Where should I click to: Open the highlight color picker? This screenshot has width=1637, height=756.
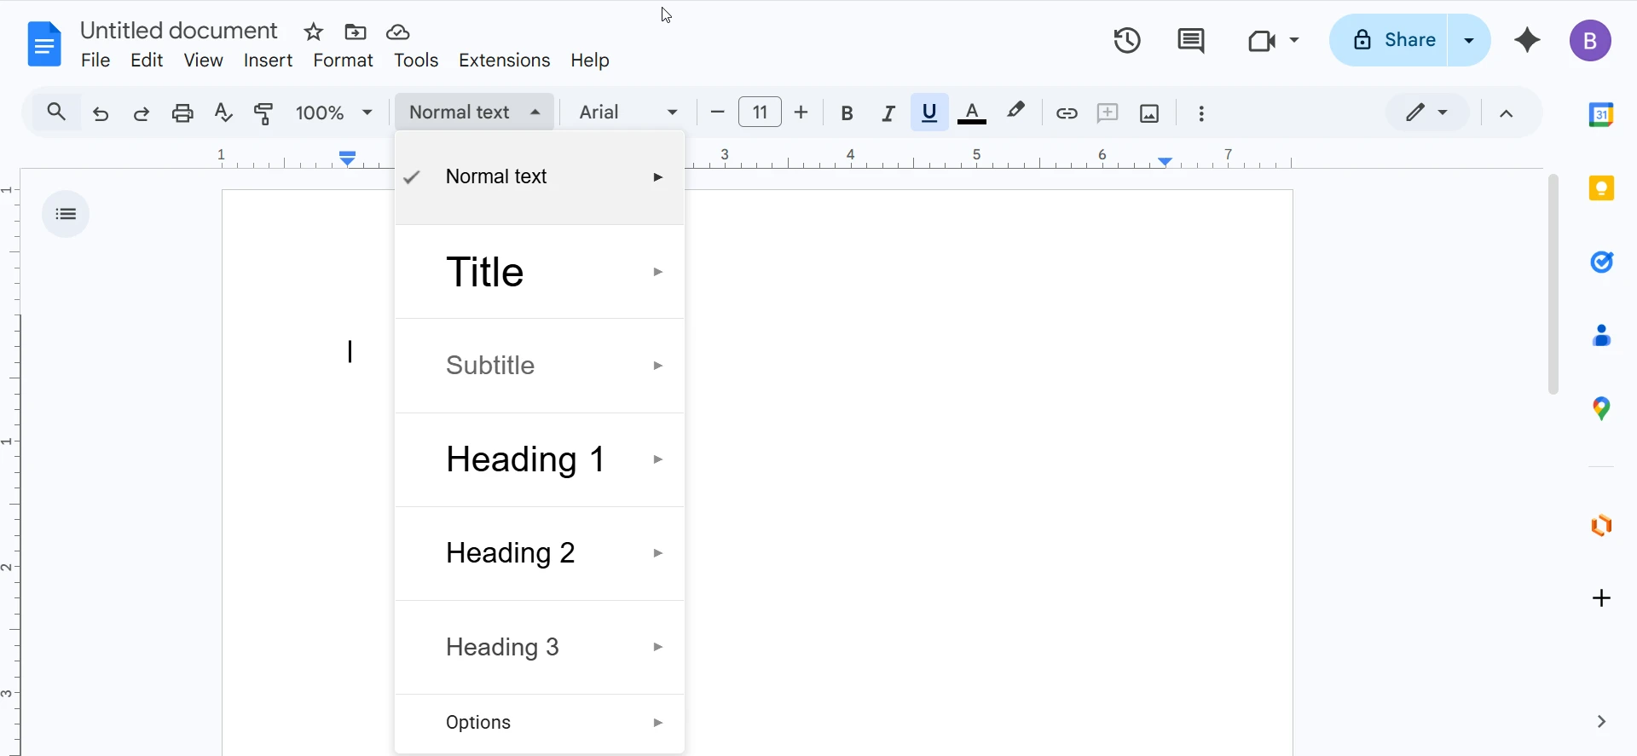click(x=1015, y=112)
